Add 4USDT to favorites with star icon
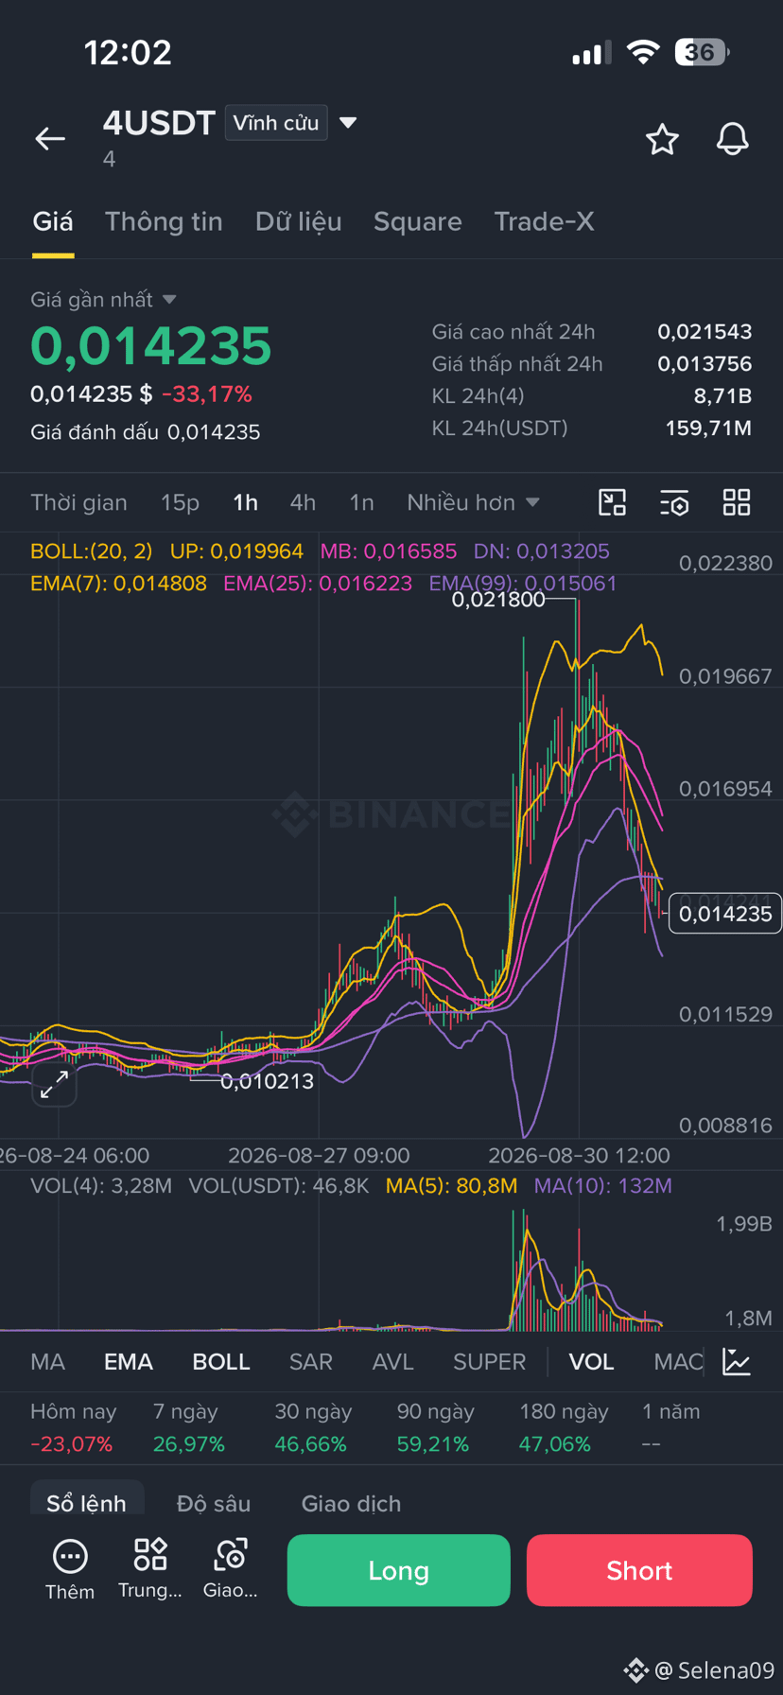 coord(662,139)
